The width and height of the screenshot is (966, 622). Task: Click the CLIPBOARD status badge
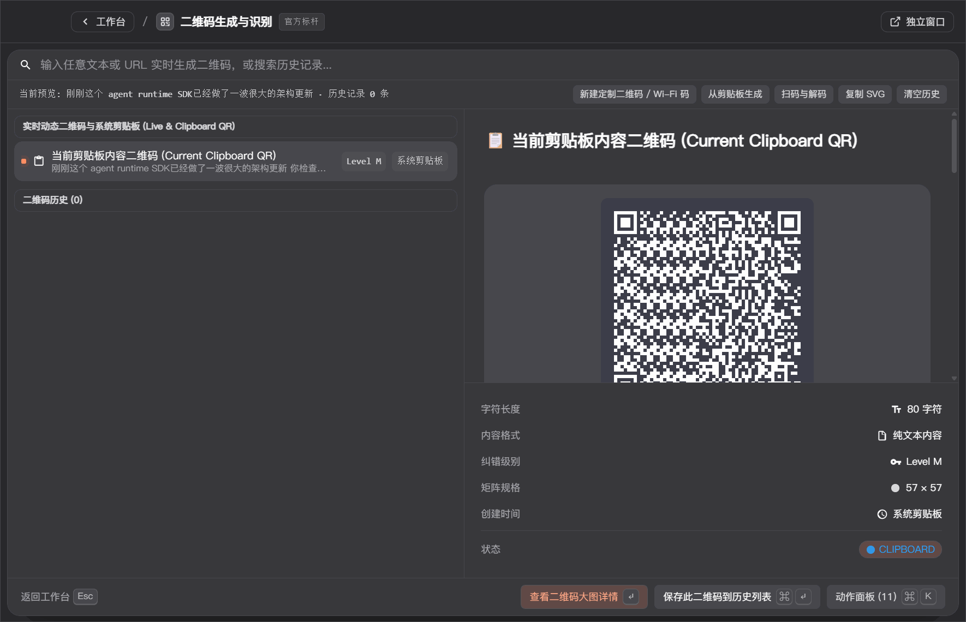pos(901,549)
